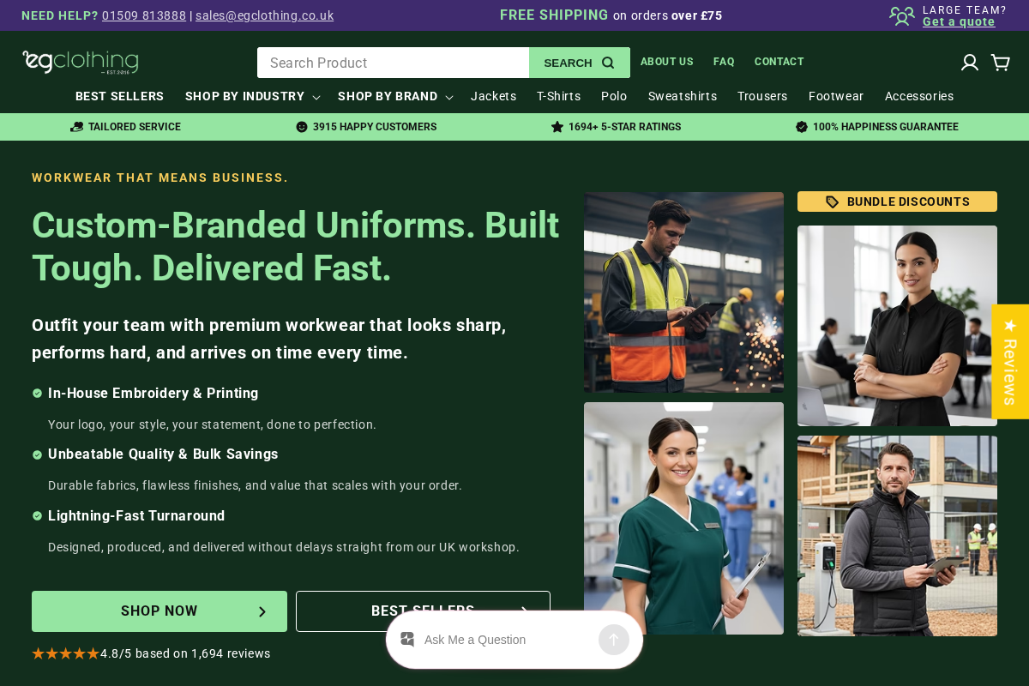Expand the Shop by Industry dropdown

coord(252,97)
